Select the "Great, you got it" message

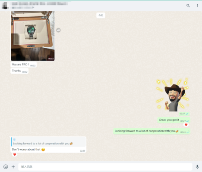[174, 120]
